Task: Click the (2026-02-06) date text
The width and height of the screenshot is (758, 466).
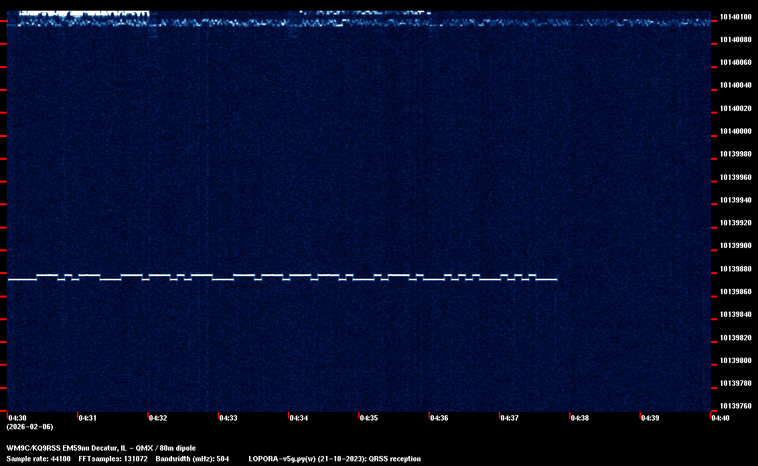Action: click(x=30, y=427)
